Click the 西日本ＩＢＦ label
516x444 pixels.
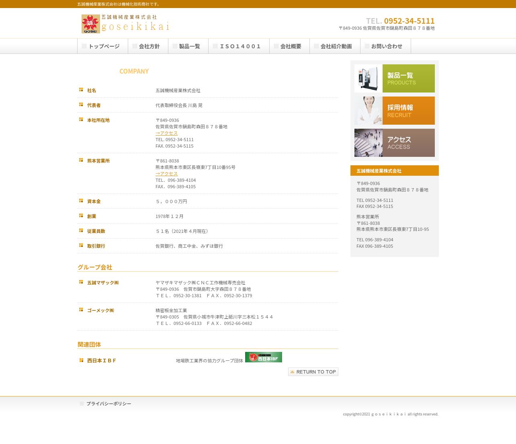pos(102,361)
